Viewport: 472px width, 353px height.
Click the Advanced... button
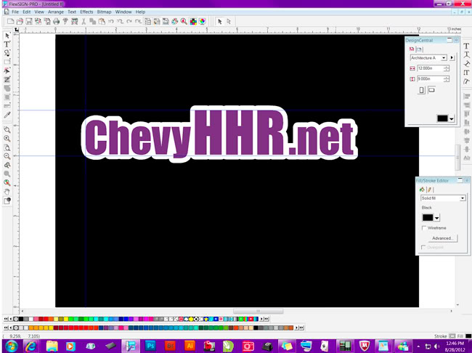[442, 238]
